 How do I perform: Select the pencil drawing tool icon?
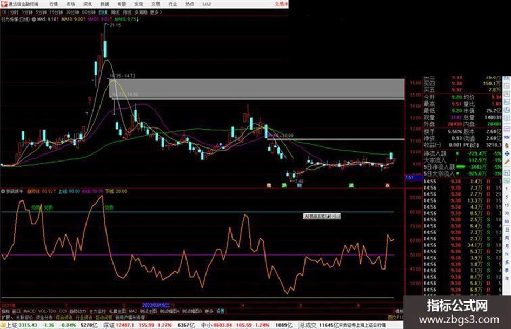coord(507,161)
